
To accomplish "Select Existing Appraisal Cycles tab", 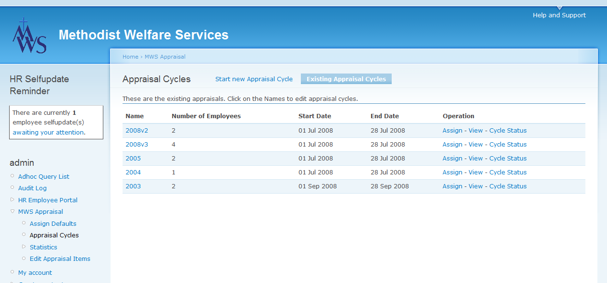I will (x=346, y=79).
